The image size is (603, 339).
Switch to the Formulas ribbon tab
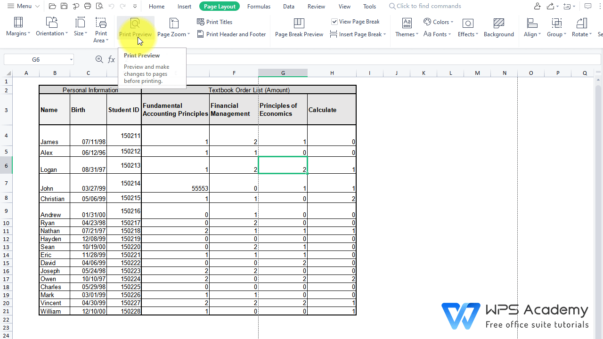click(259, 6)
